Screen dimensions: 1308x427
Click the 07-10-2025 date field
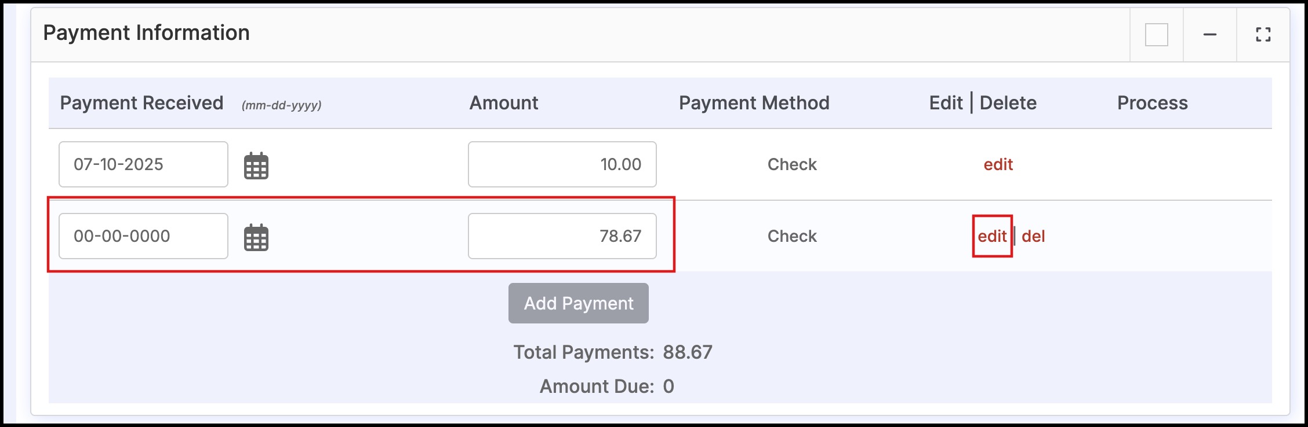tap(143, 164)
